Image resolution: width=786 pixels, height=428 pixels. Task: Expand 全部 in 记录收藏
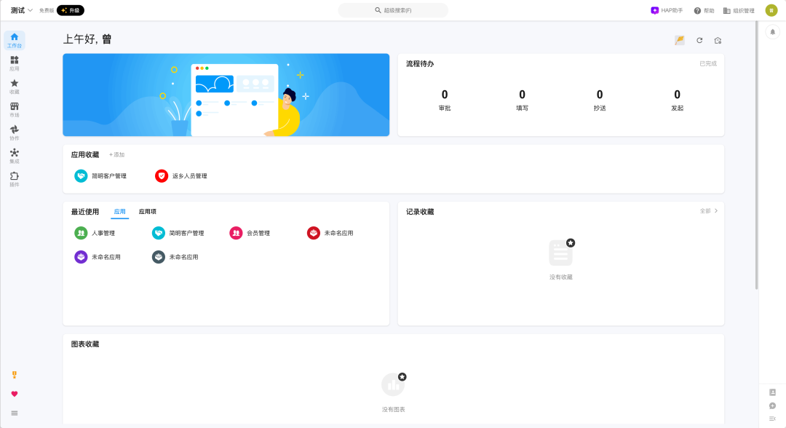(709, 211)
